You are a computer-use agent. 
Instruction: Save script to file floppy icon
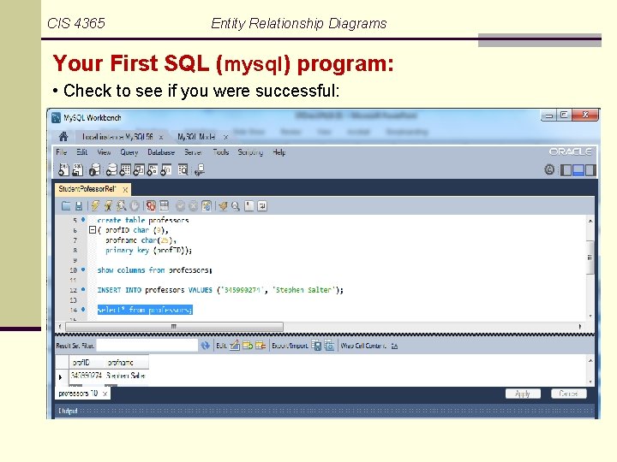(x=79, y=206)
